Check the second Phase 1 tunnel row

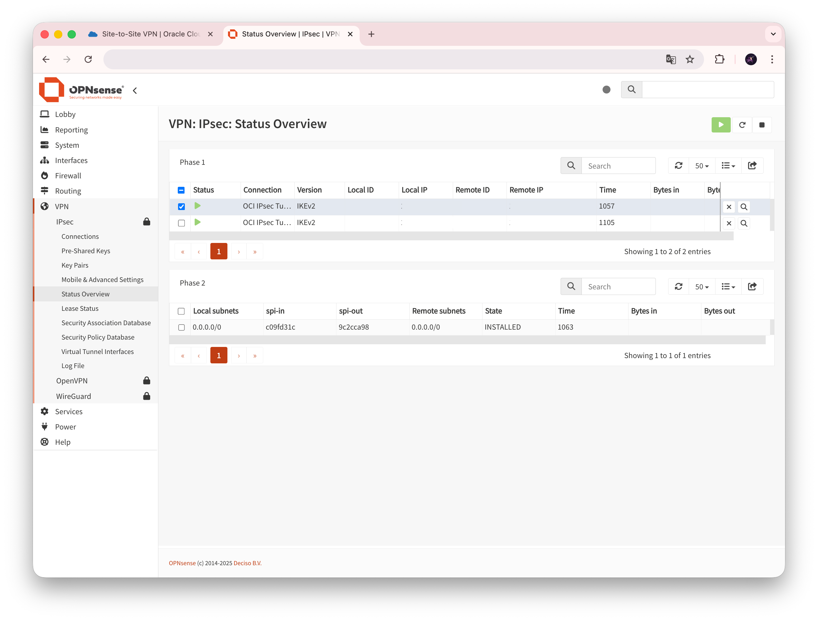pos(181,223)
